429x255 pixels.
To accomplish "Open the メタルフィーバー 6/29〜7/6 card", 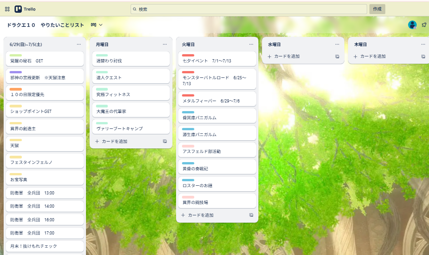I will [217, 99].
